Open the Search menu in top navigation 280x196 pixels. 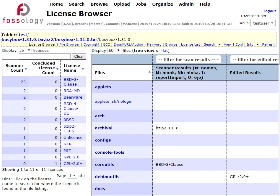pyautogui.click(x=76, y=4)
